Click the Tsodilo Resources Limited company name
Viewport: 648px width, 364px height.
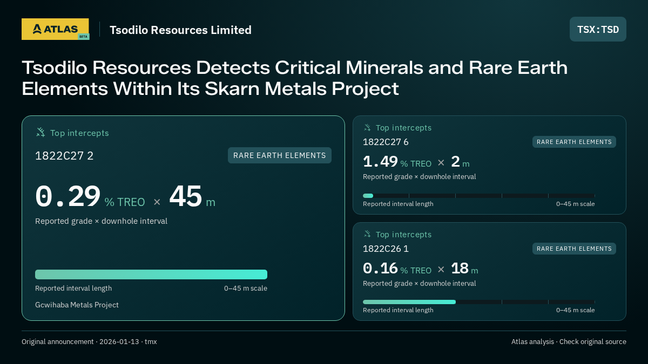tap(180, 30)
